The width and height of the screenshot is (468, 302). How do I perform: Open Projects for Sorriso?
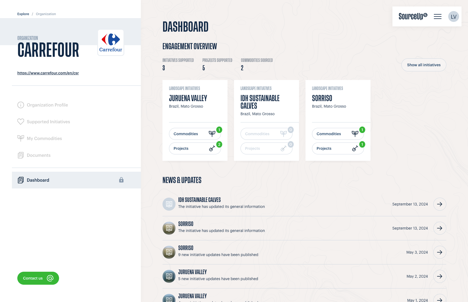coord(338,148)
